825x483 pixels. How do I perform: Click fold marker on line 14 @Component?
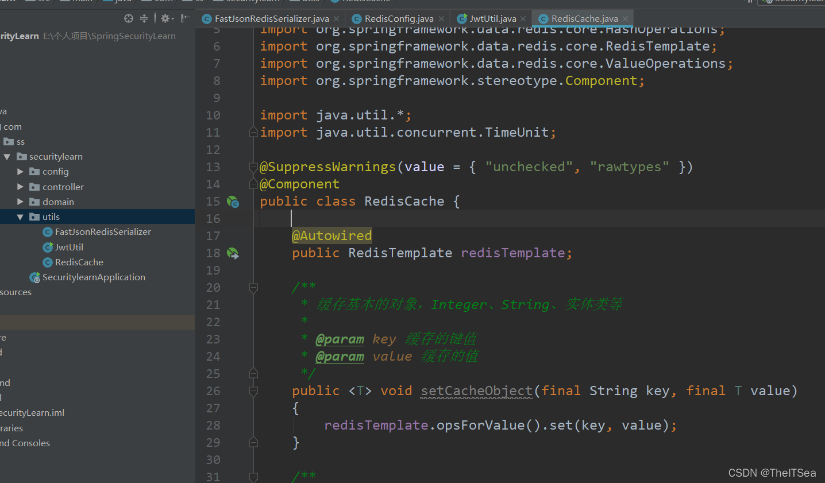pos(253,184)
